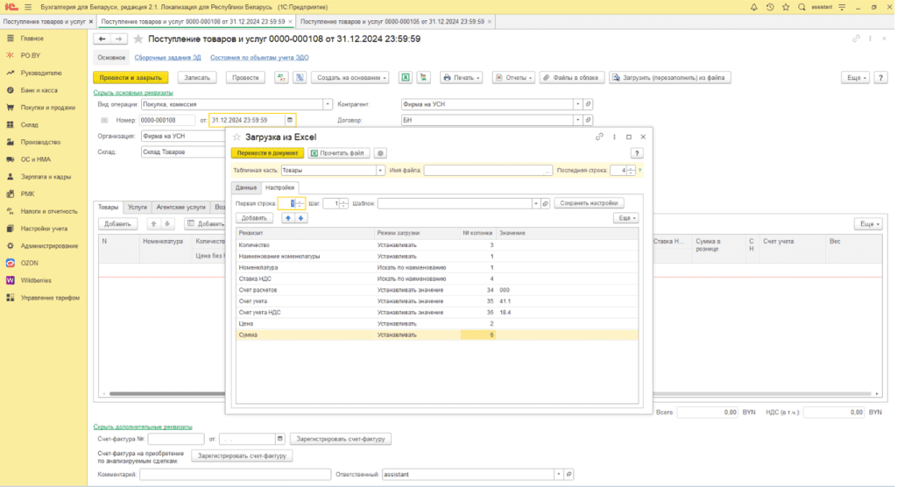This screenshot has width=897, height=487.
Task: Click the Wildberries sidebar icon
Action: 10,280
